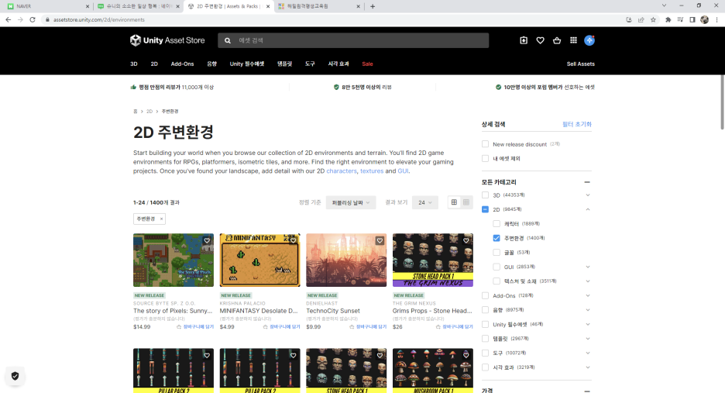
Task: Open the results-per-page 24 dropdown
Action: (x=425, y=202)
